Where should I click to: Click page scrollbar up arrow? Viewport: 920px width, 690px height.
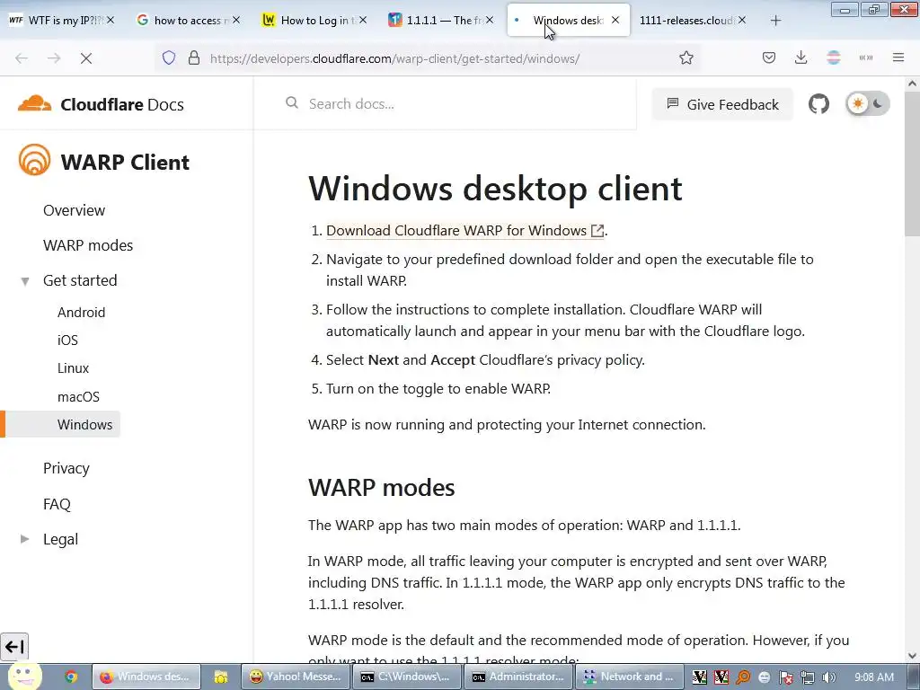[913, 84]
